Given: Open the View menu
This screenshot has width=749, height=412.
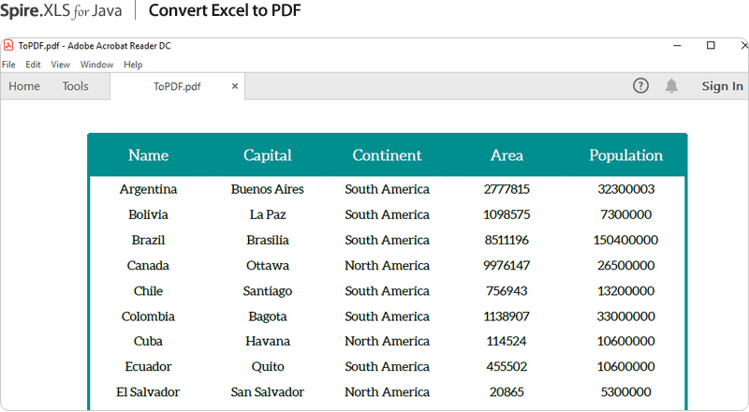Looking at the screenshot, I should [60, 65].
